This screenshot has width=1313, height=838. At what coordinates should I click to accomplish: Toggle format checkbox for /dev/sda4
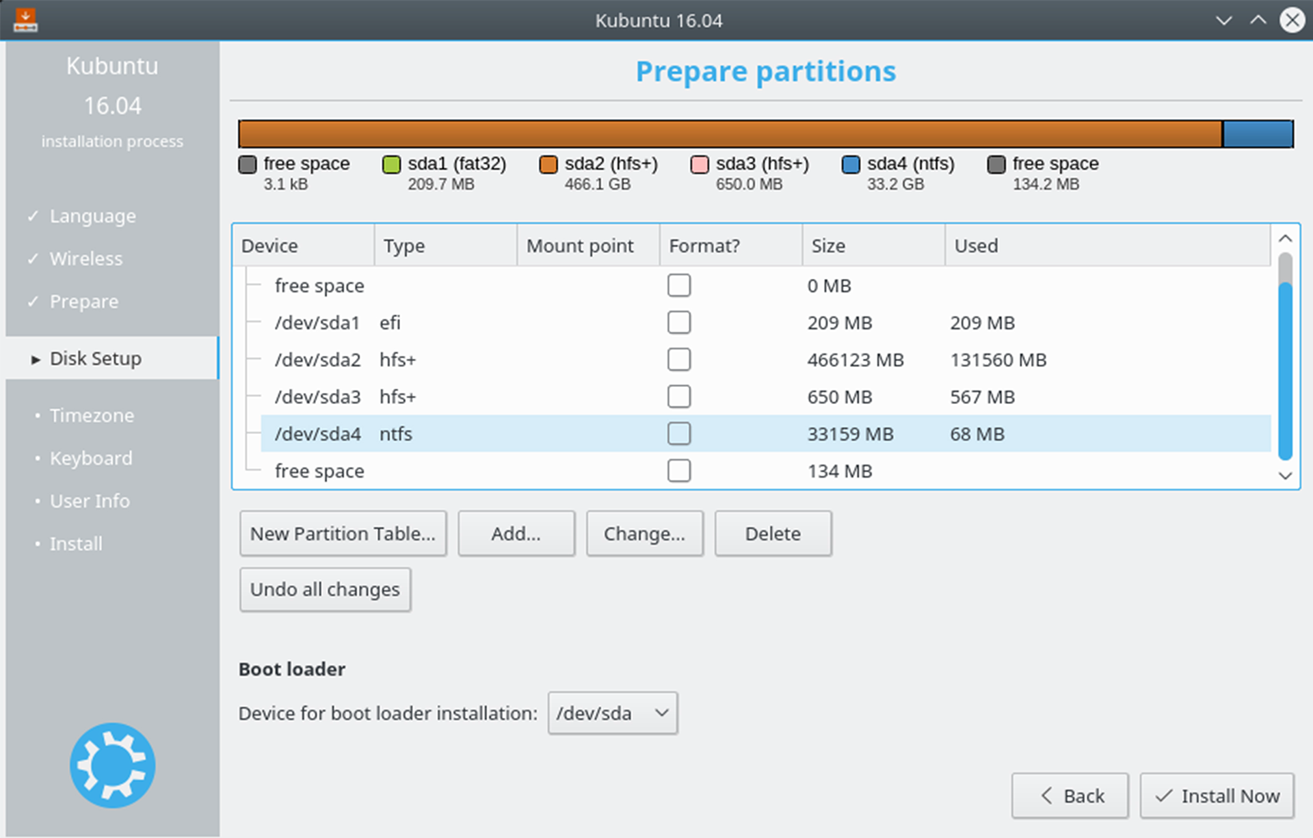click(679, 433)
